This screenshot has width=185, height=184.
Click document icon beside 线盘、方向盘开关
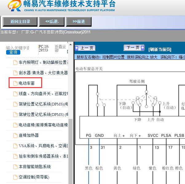tap(15, 94)
